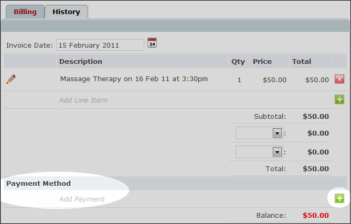The image size is (351, 224).
Task: Click the quantity value 1
Action: 239,80
